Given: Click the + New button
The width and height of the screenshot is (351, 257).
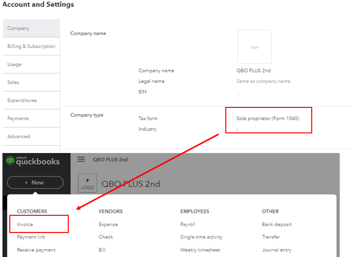Looking at the screenshot, I should (x=35, y=182).
